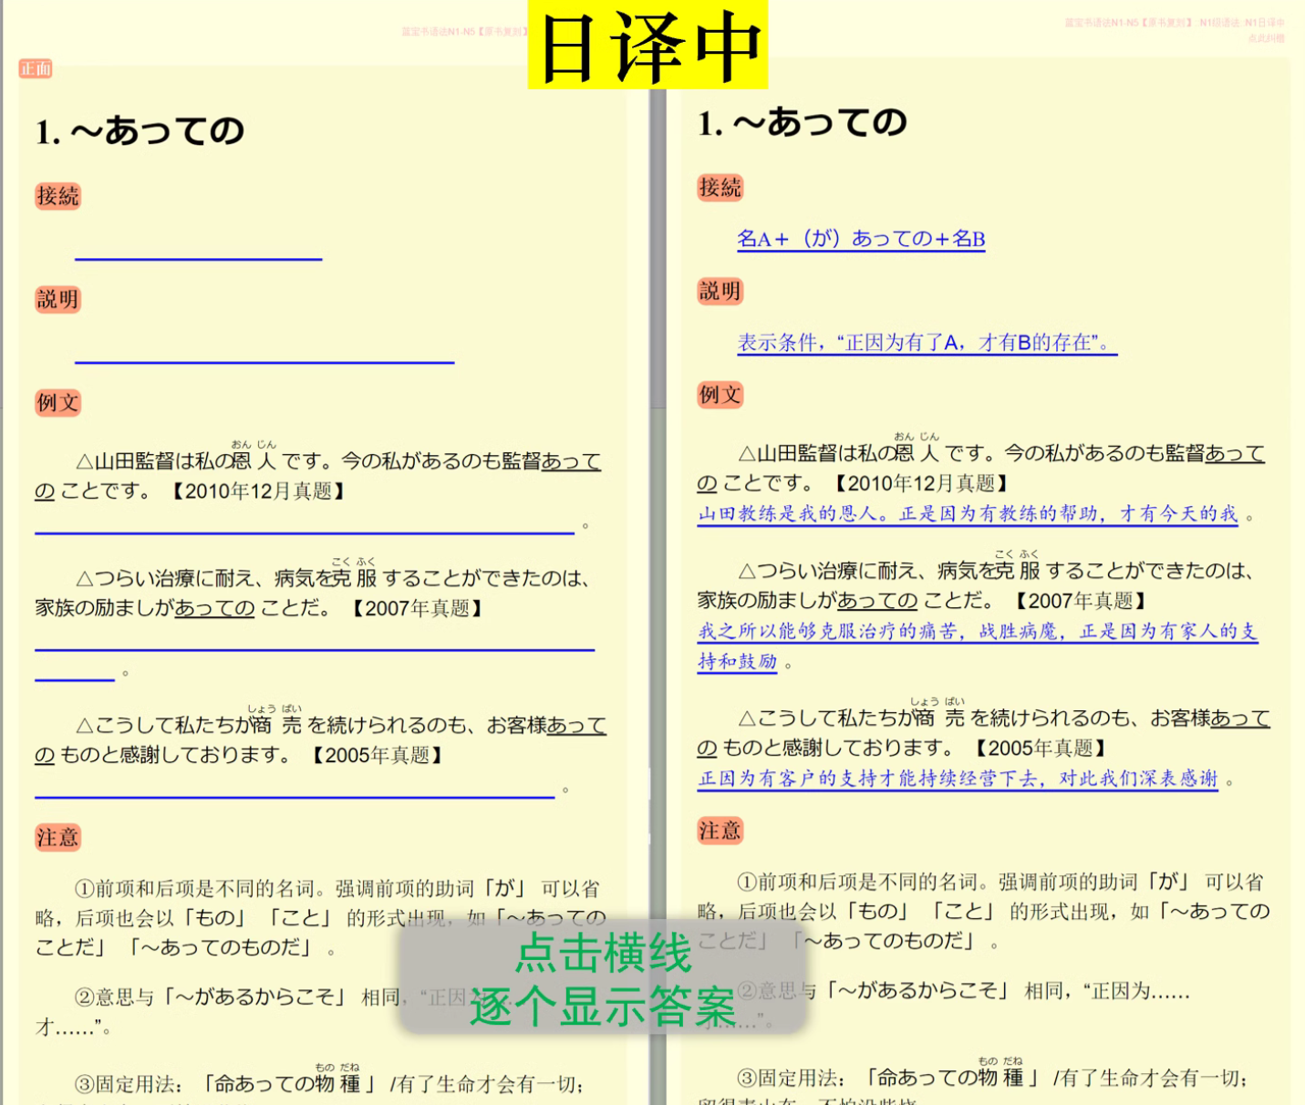Click the 注意 label on the right card
This screenshot has height=1105, width=1305.
(720, 831)
